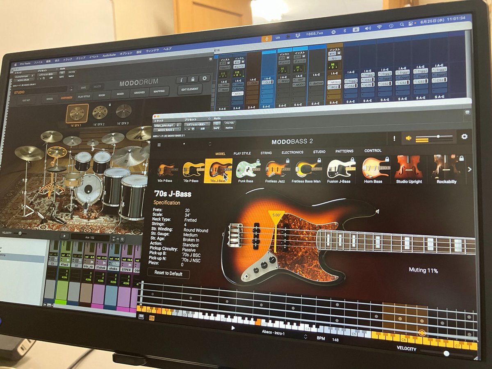Open the Wi-Fi status menu
This screenshot has width=492, height=369.
pyautogui.click(x=379, y=27)
